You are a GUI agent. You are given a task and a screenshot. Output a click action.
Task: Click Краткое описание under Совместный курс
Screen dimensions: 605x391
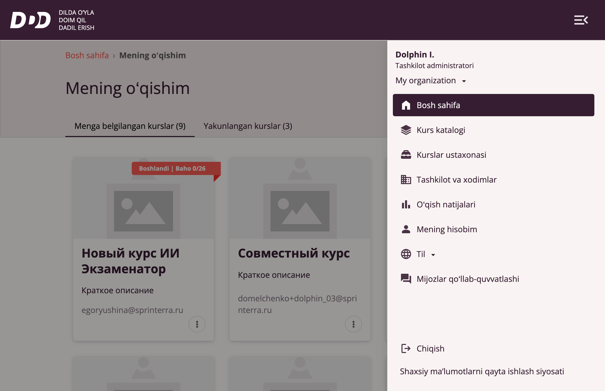pos(274,275)
